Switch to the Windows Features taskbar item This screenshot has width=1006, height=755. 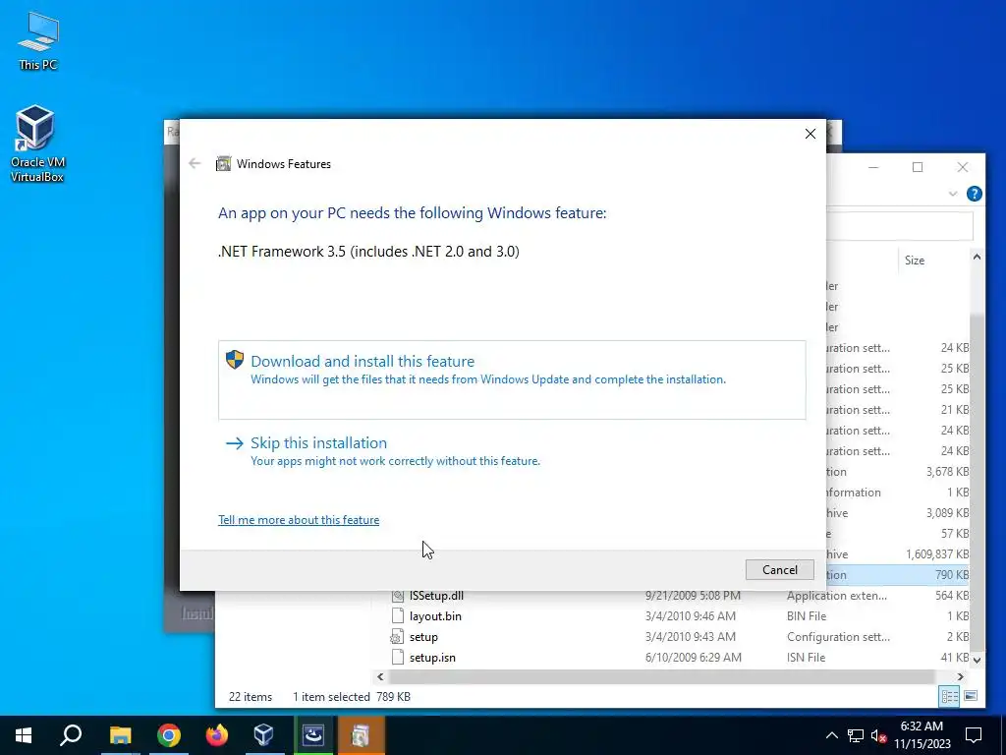[361, 735]
